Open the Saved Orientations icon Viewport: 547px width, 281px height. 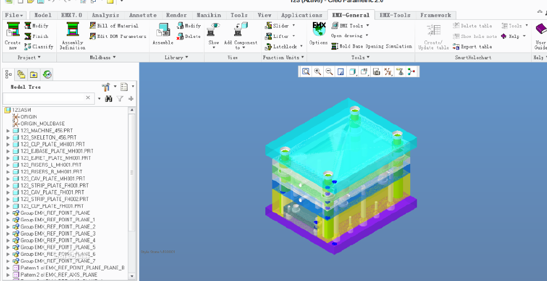coord(364,72)
